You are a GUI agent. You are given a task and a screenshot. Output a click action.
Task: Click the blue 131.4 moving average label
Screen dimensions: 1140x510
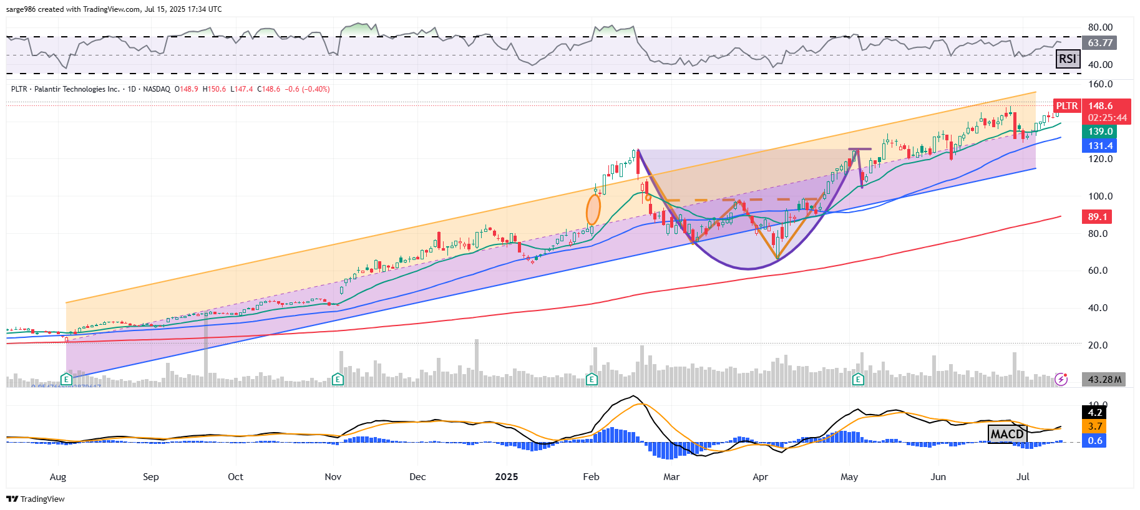1100,146
